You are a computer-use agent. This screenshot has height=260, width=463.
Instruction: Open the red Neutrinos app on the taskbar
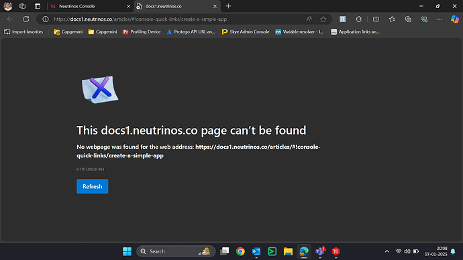pyautogui.click(x=336, y=251)
